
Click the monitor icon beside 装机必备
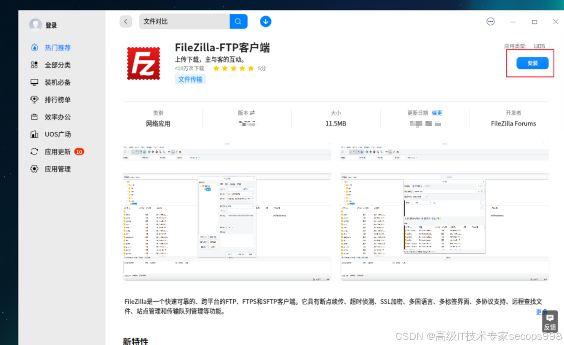[34, 82]
